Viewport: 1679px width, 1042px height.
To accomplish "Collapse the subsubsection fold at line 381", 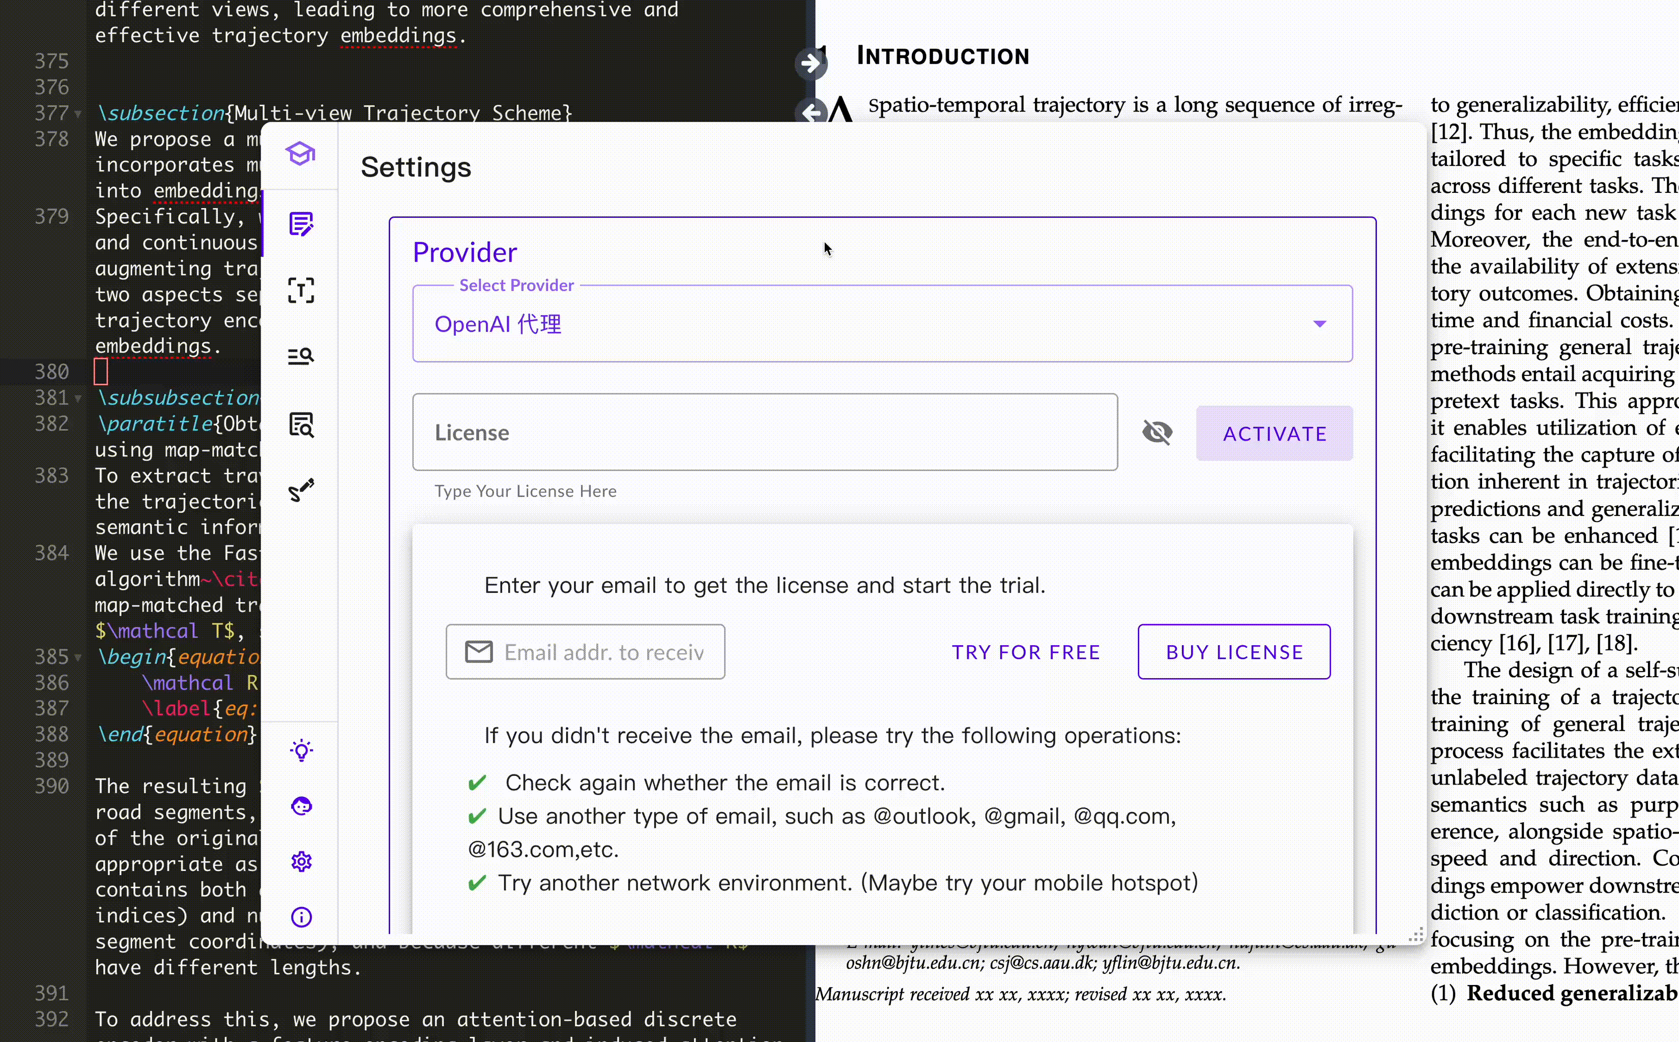I will point(78,398).
